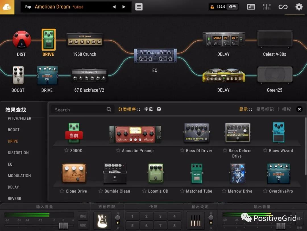Open the DRIVE category
The image size is (307, 231).
click(x=13, y=141)
